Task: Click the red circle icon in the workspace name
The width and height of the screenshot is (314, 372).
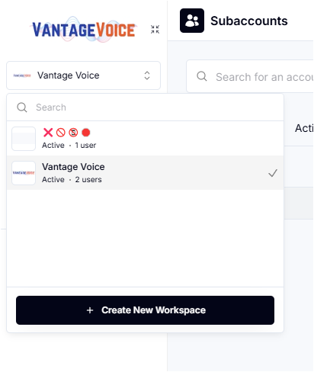Action: click(86, 133)
